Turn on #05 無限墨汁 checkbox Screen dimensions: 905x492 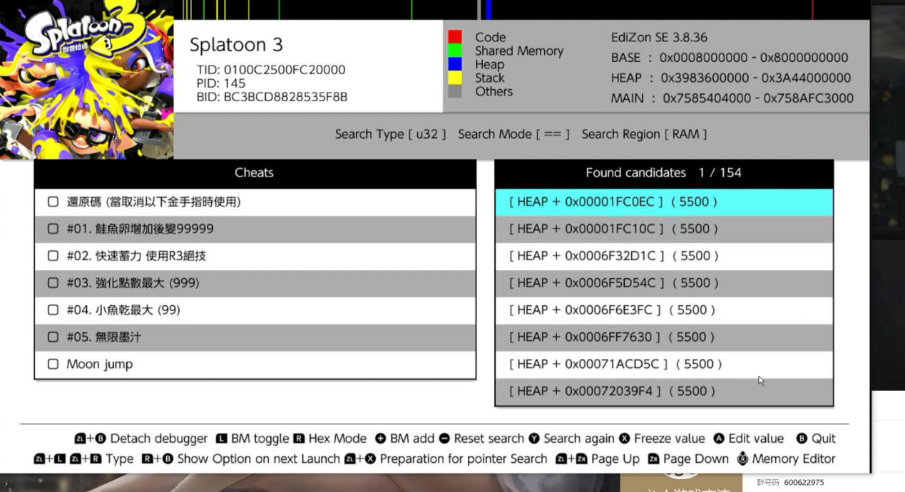[53, 337]
